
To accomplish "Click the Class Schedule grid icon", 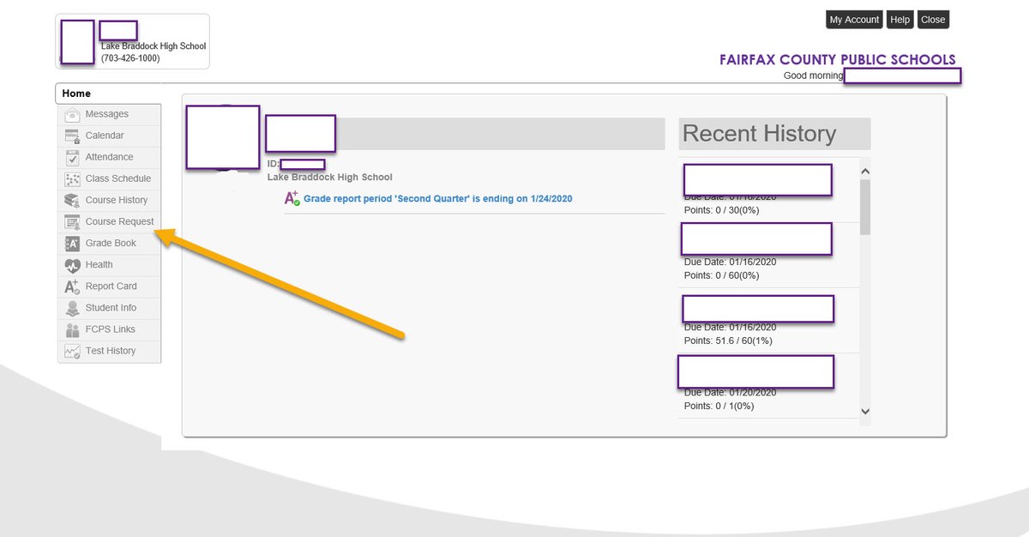I will [72, 179].
